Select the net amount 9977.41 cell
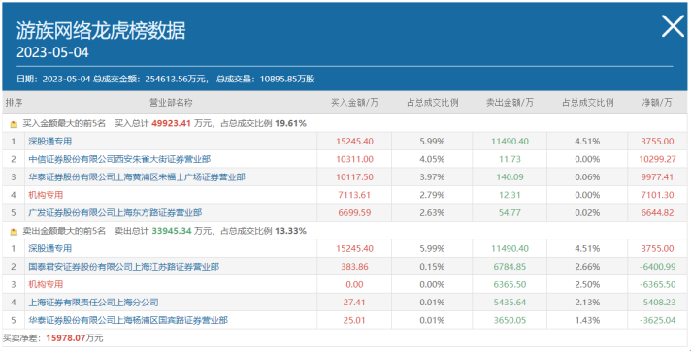This screenshot has width=691, height=351. [657, 177]
